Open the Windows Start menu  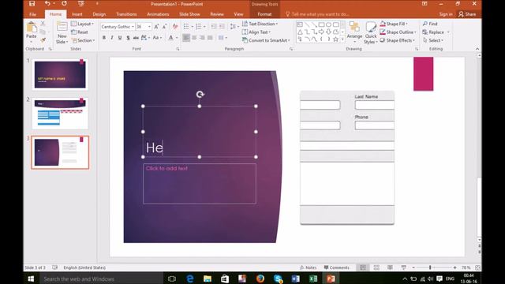(x=31, y=278)
